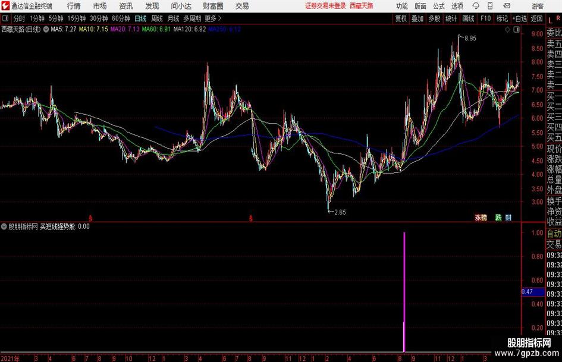Open the 选项 menu
The image size is (562, 362).
(457, 6)
